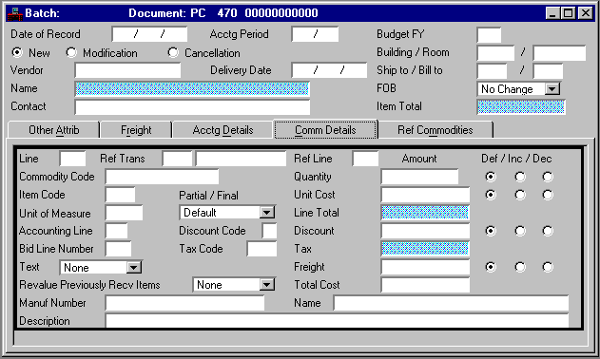Viewport: 600px width, 359px height.
Task: Switch to the Other Attrib tab
Action: point(53,130)
